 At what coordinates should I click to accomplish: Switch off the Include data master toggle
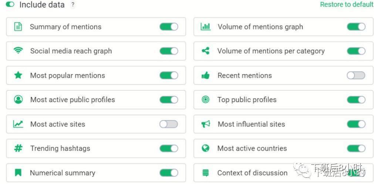click(10, 4)
